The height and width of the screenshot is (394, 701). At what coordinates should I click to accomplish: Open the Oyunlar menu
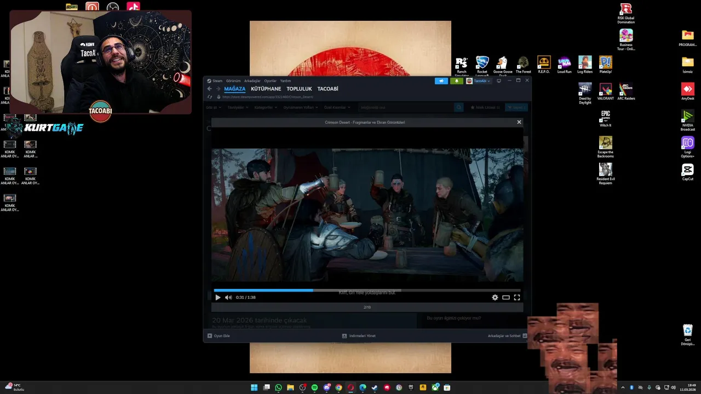pyautogui.click(x=271, y=81)
